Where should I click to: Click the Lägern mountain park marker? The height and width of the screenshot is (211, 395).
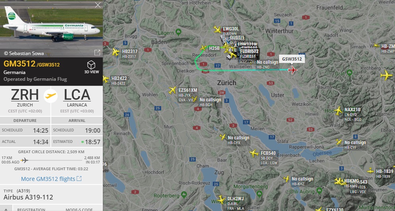(178, 32)
